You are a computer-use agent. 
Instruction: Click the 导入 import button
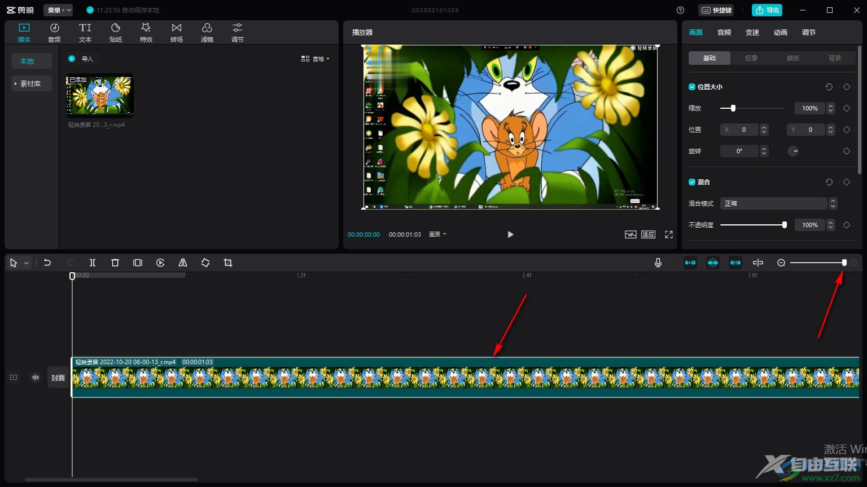pos(82,59)
